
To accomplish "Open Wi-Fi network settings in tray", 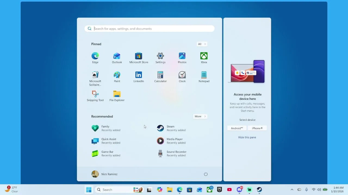I will click(314, 190).
